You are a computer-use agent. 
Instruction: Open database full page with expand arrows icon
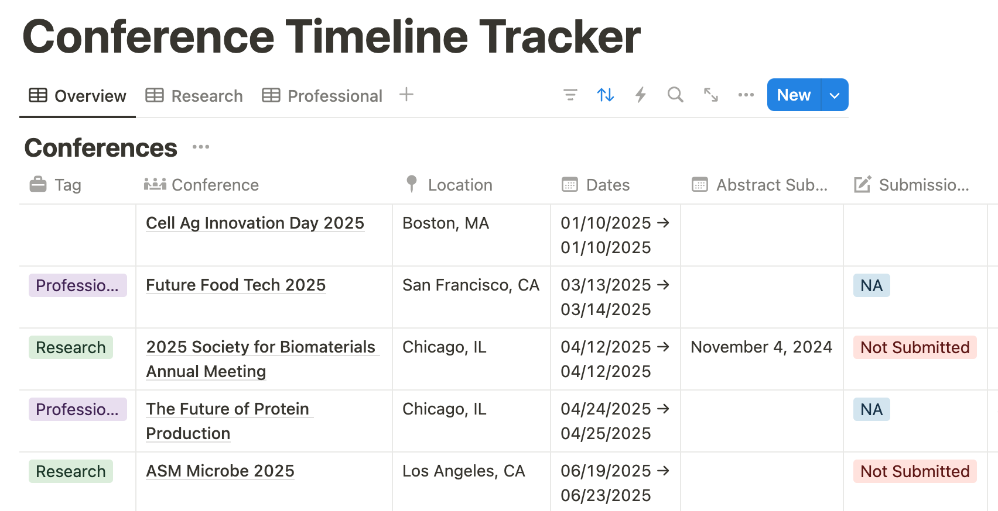[711, 95]
